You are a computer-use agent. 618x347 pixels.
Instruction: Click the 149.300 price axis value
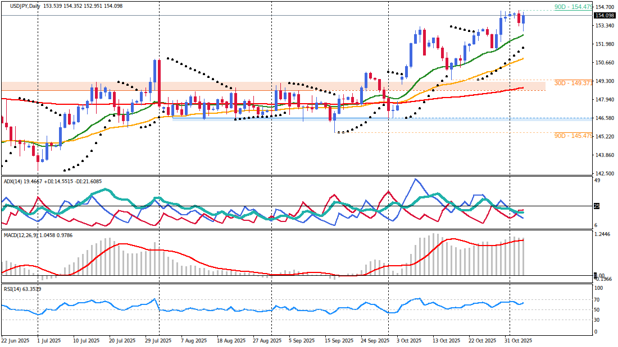click(x=605, y=81)
